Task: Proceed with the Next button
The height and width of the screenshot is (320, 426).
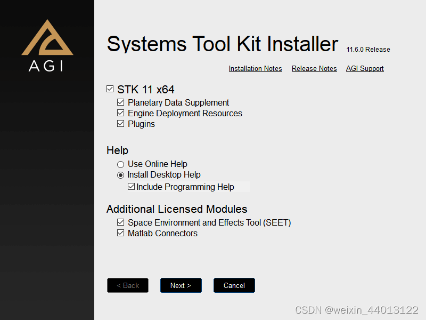Action: (x=181, y=285)
